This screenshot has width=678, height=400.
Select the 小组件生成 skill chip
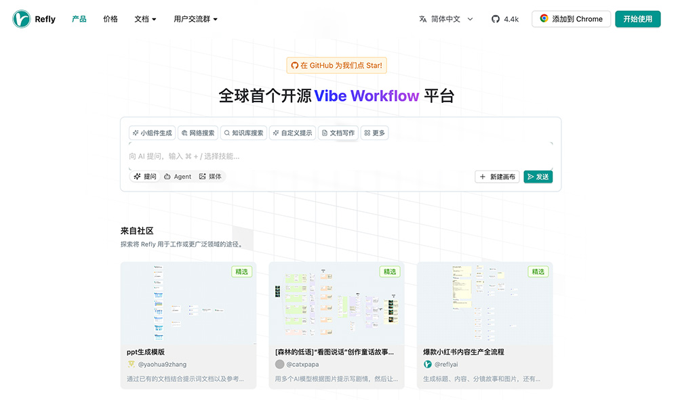pyautogui.click(x=152, y=133)
